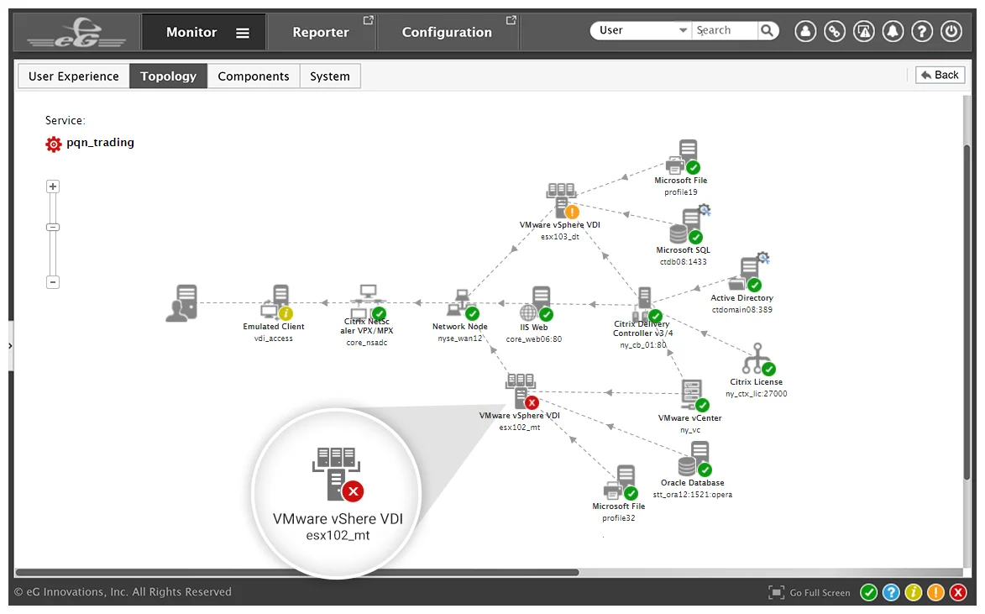Image resolution: width=985 pixels, height=614 pixels.
Task: Switch to the Reporter module
Action: pos(321,33)
